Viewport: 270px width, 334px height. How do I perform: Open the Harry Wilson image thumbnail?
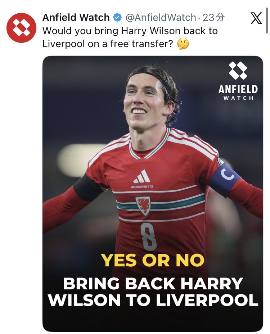[153, 194]
